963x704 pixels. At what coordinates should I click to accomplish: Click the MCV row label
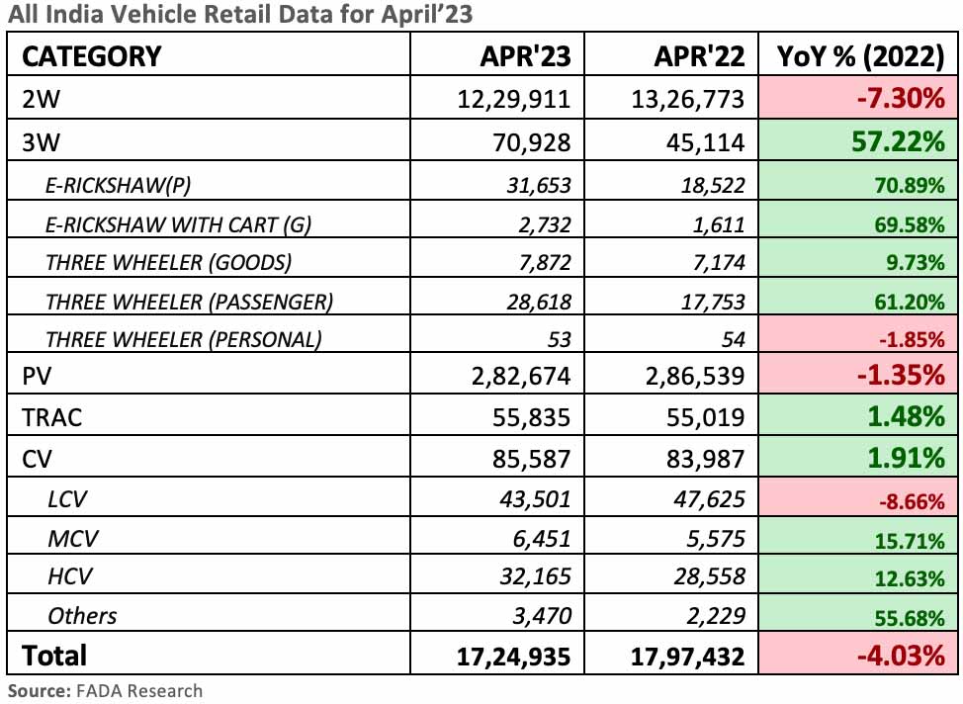click(x=73, y=538)
